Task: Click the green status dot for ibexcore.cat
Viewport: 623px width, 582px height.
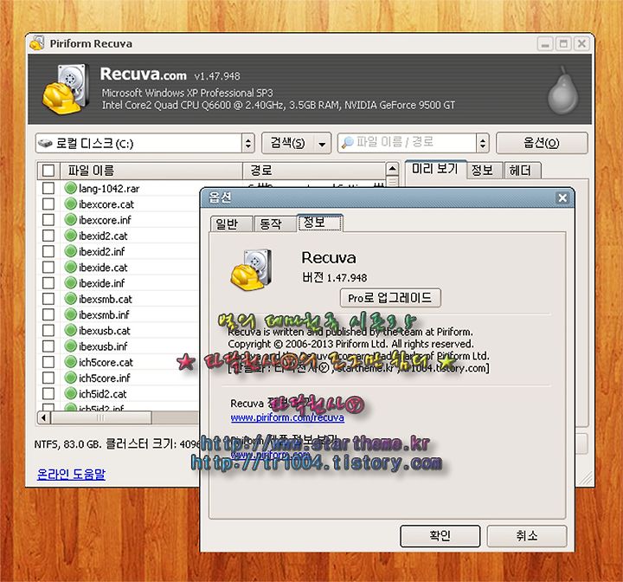Action: click(x=70, y=204)
